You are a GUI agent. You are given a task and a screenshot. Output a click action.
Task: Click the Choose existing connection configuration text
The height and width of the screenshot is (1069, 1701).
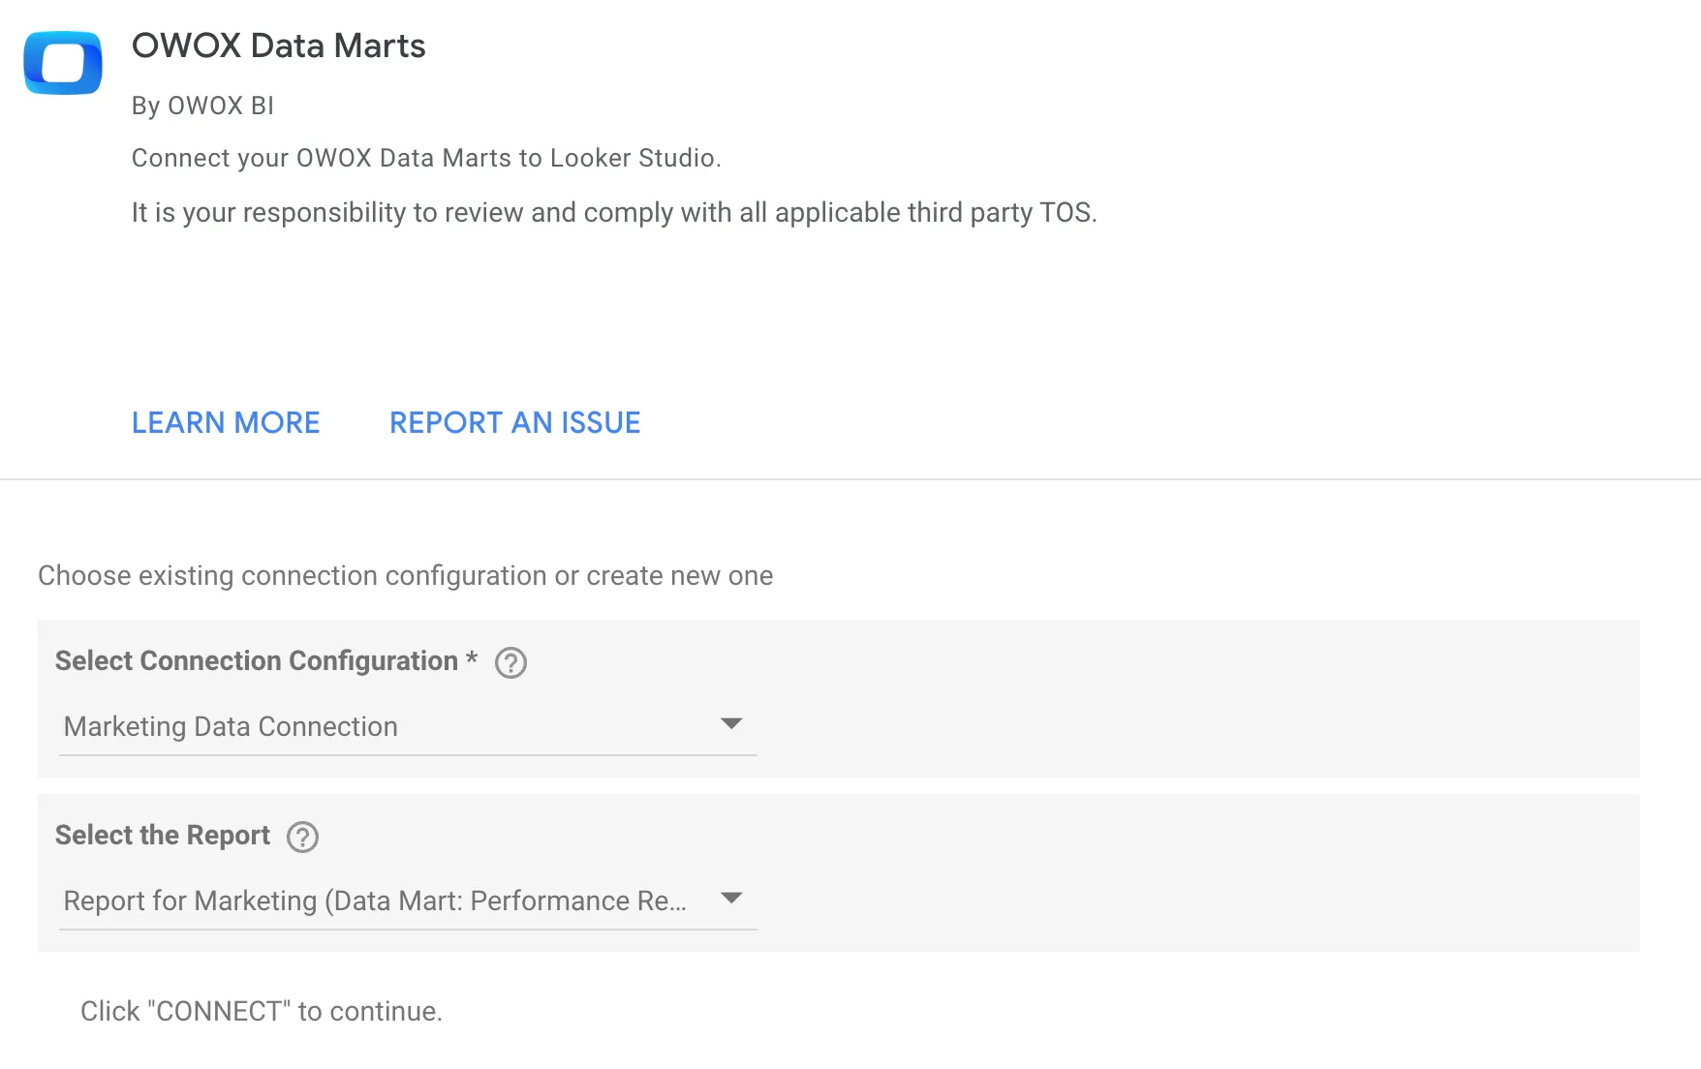tap(405, 575)
